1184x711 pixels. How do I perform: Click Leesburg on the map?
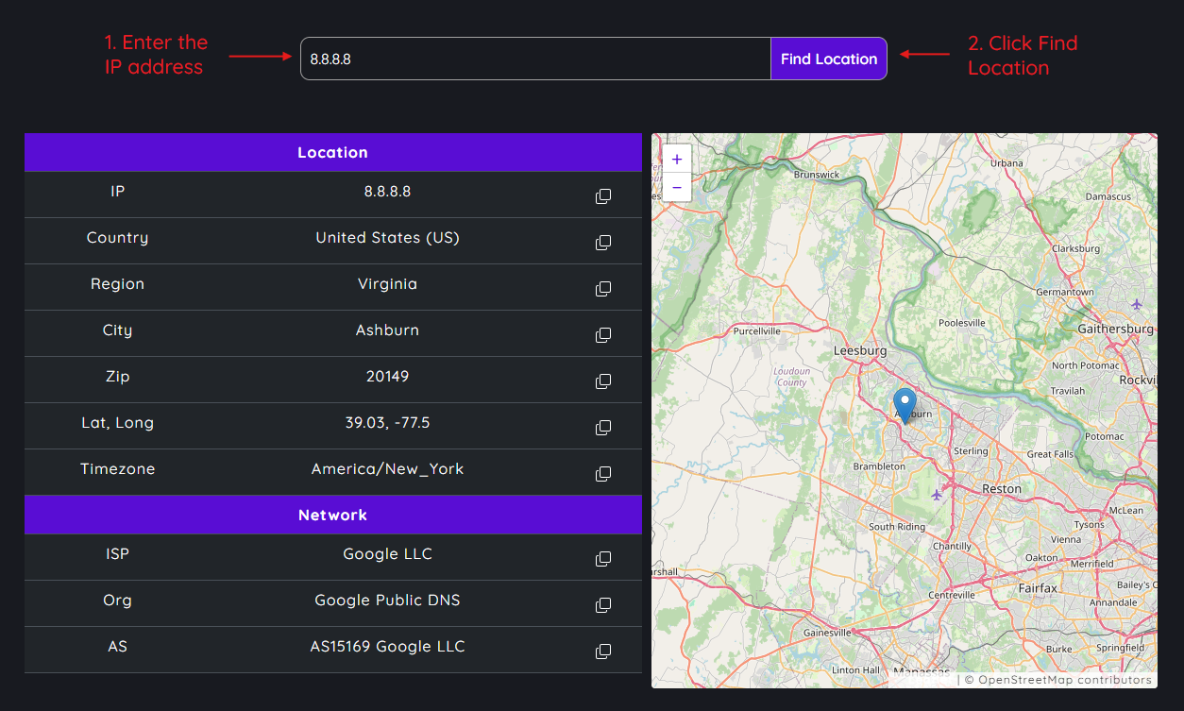click(x=860, y=350)
